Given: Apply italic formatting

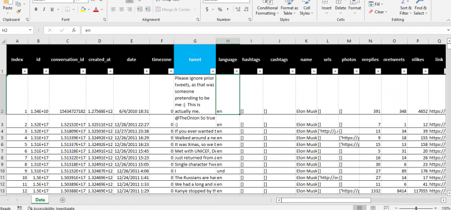Looking at the screenshot, I should [44, 10].
